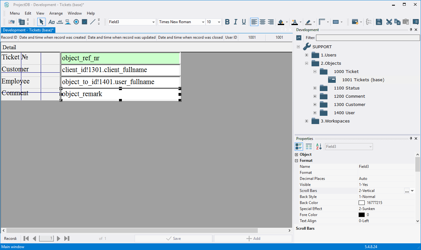Image resolution: width=421 pixels, height=250 pixels.
Task: Select the checkbox control tool
Action: [84, 22]
